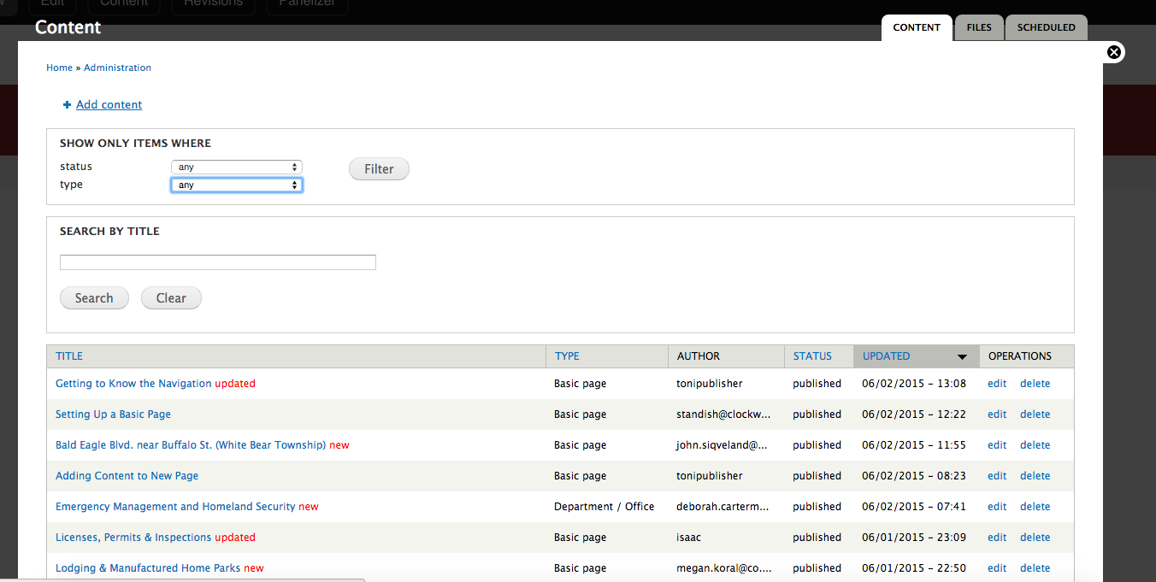Screen dimensions: 1156x582
Task: Open Getting to Know the Navigation page
Action: coord(133,384)
